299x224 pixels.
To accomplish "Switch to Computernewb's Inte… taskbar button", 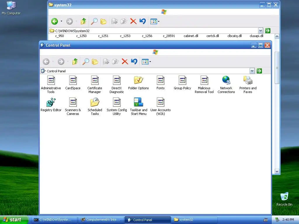I will (x=101, y=220).
